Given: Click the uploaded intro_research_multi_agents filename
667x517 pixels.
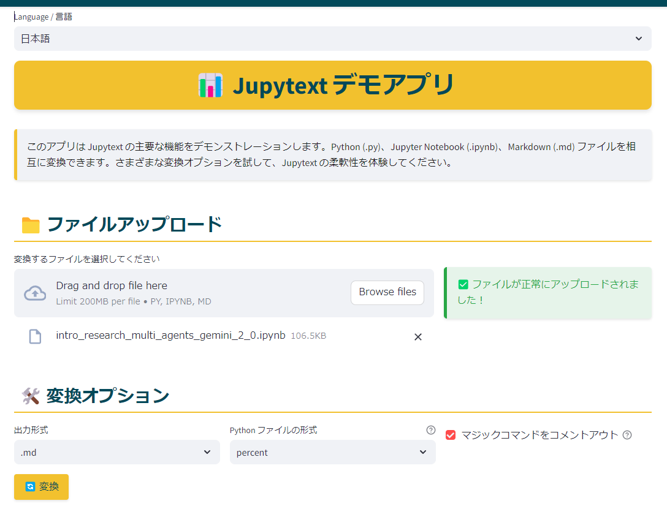Looking at the screenshot, I should tap(170, 335).
